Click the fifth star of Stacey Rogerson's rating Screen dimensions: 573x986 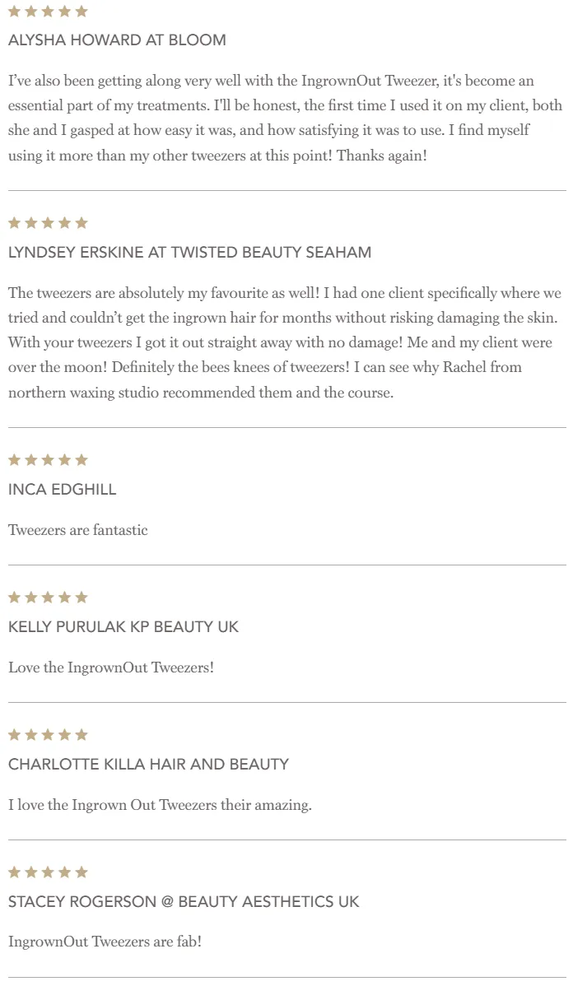82,872
